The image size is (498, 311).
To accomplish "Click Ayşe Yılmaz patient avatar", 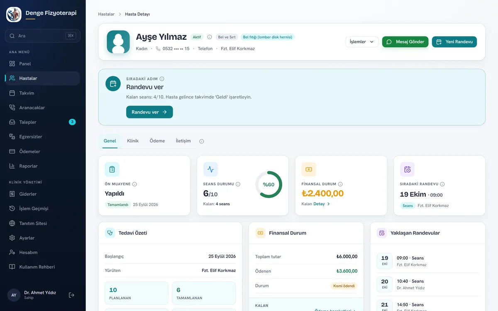I will coord(118,42).
